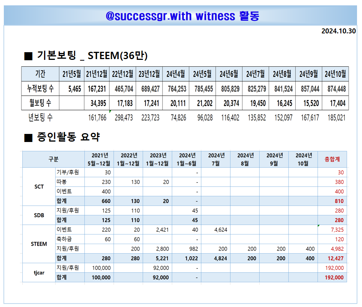Select the '2021년 5월~12월' column header

click(x=99, y=159)
